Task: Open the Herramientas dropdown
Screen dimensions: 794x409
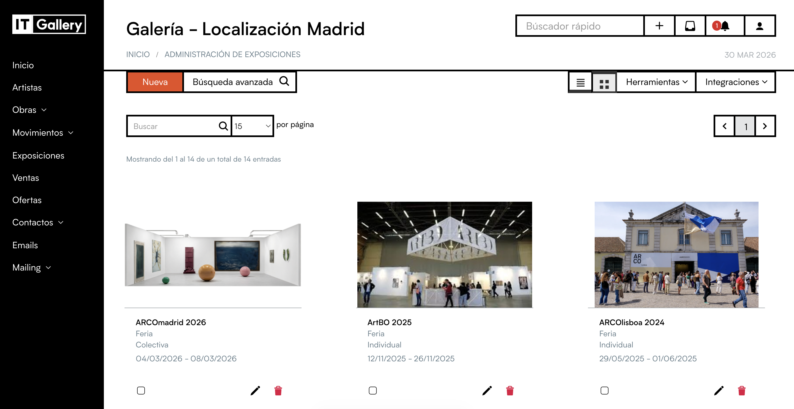Action: click(656, 82)
